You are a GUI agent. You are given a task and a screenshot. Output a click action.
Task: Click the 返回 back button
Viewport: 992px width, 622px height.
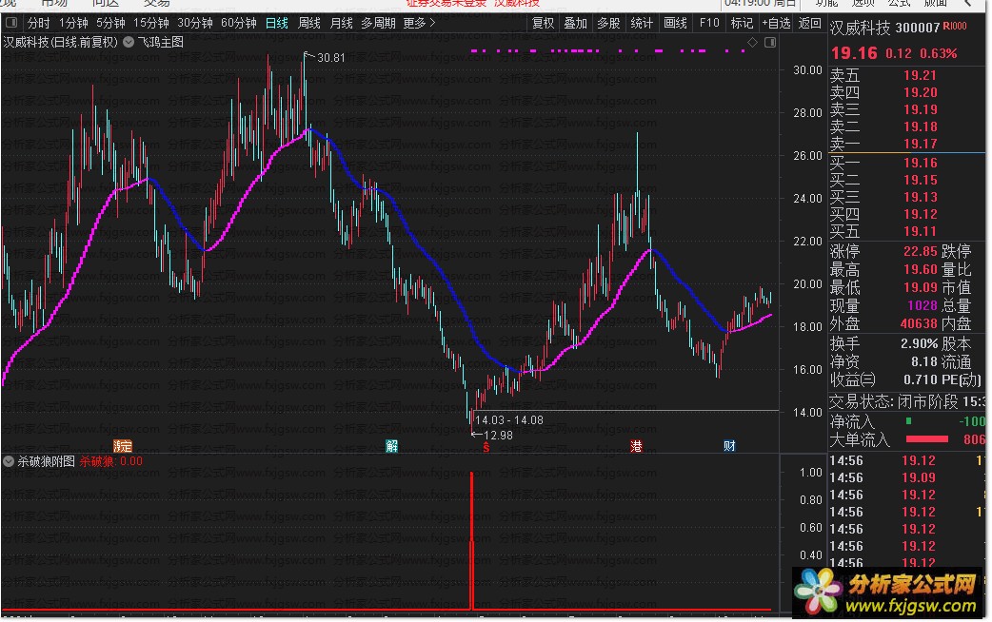coord(810,24)
